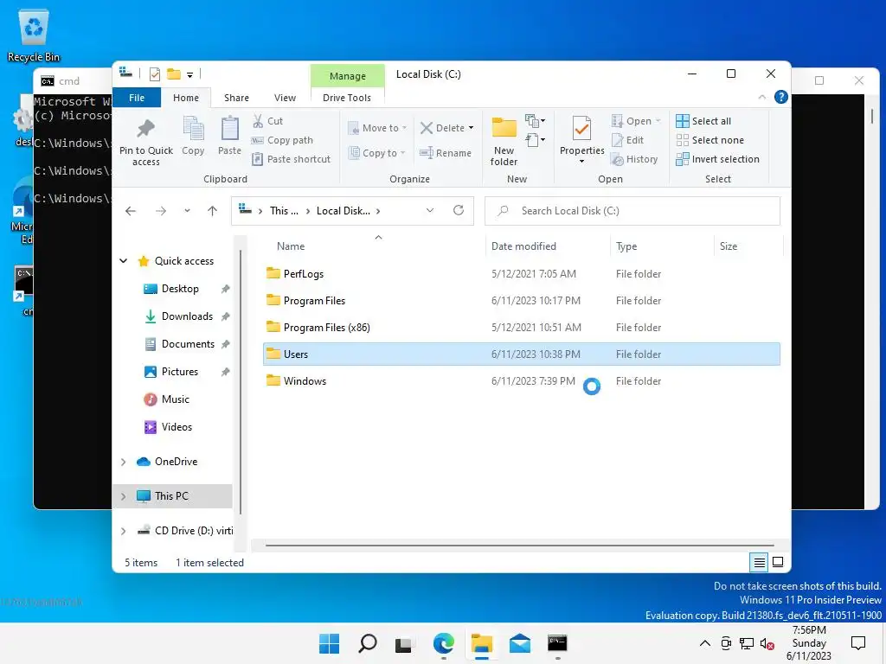886x664 pixels.
Task: Expand address bar history dropdown
Action: 429,210
